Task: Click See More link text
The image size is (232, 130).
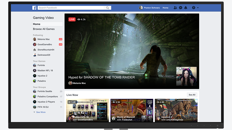Action: pos(41,112)
